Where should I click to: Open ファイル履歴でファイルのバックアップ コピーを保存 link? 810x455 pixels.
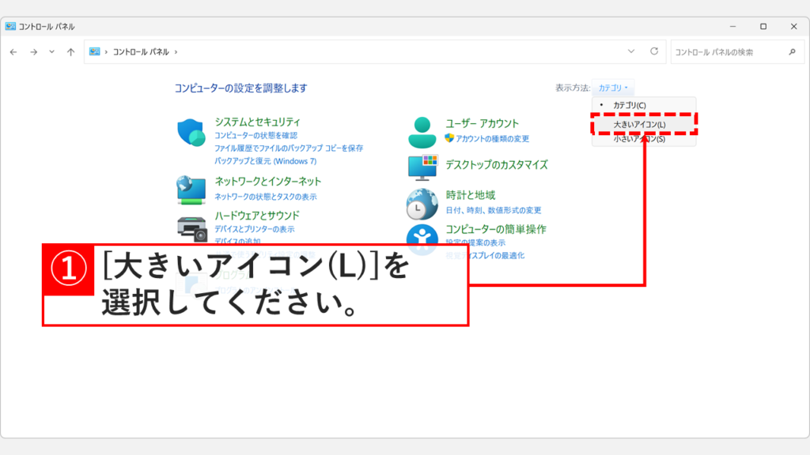[x=289, y=148]
